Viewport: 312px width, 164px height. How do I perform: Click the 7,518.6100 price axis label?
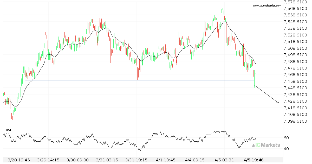[296, 42]
